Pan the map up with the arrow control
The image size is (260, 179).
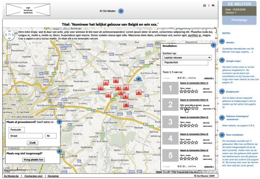pyautogui.click(x=9, y=31)
